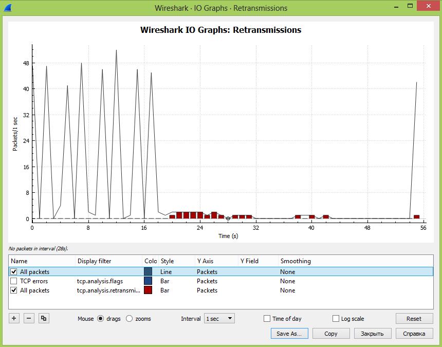Viewport: 442px width, 347px height.
Task: Click the Copy button
Action: [330, 334]
